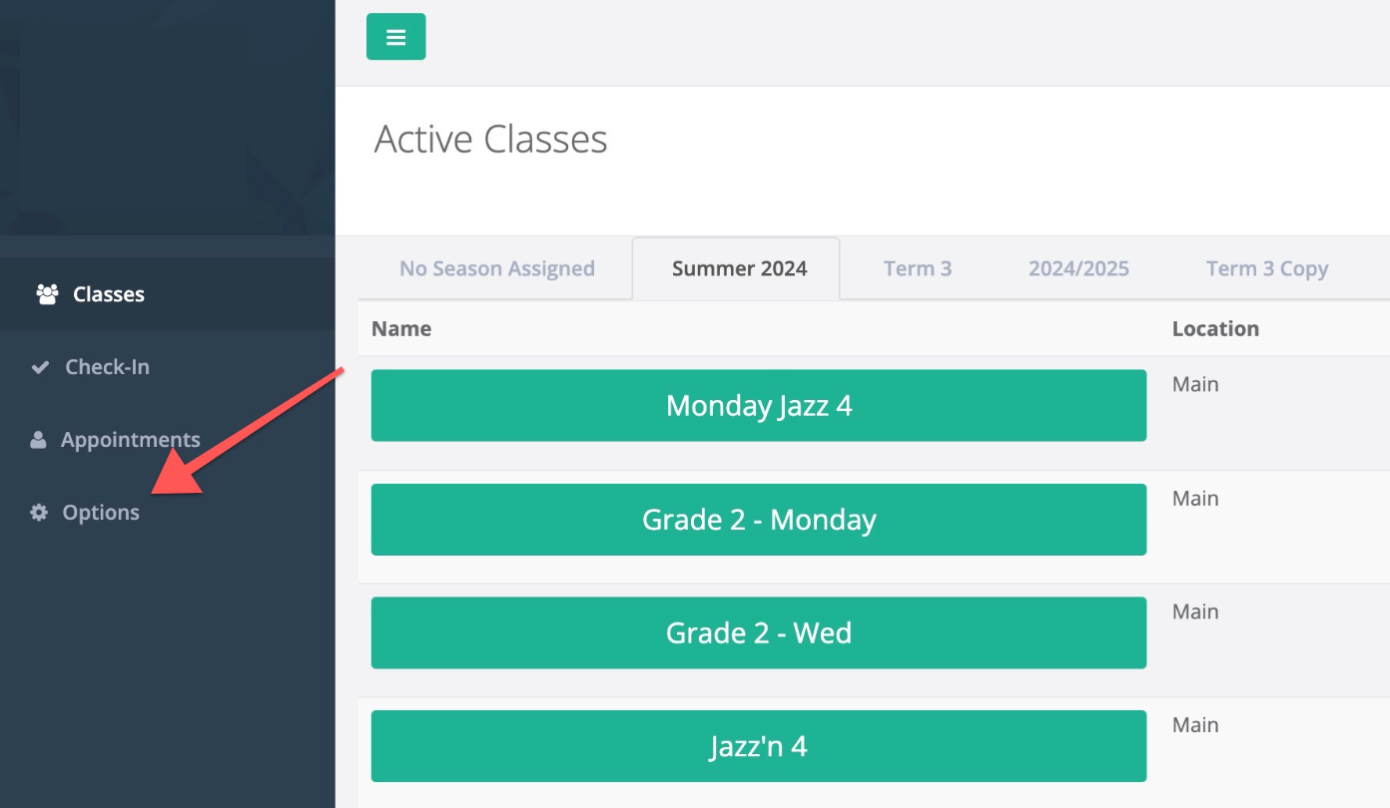Image resolution: width=1390 pixels, height=808 pixels.
Task: Open the Classes sidebar menu item
Action: point(167,294)
